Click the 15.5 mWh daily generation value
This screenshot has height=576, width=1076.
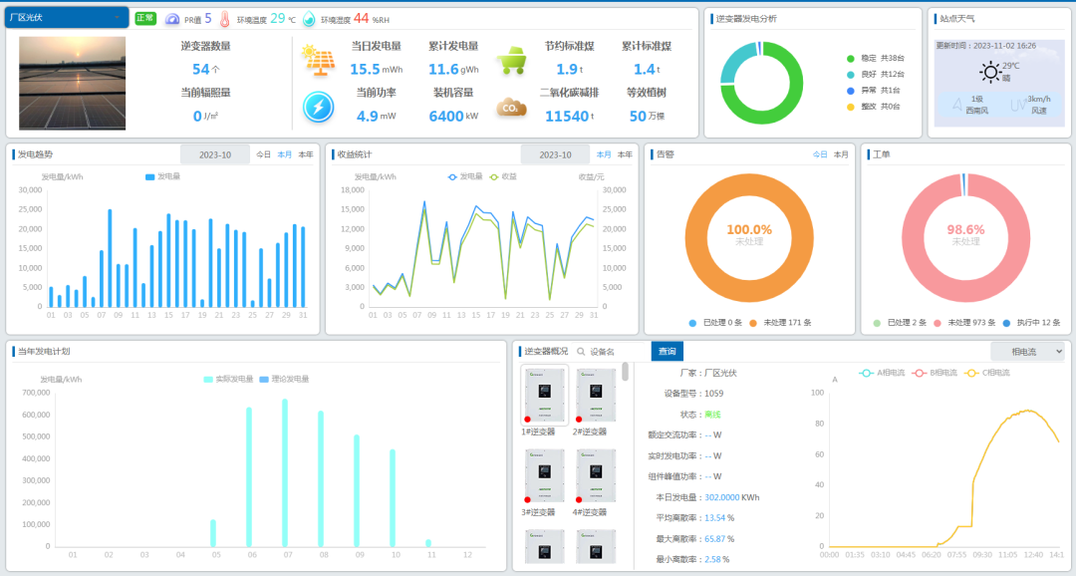pyautogui.click(x=376, y=70)
